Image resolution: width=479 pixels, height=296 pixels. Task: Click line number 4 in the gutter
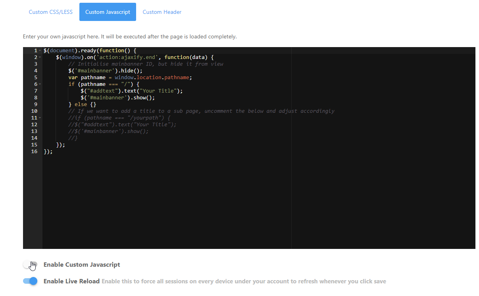[36, 71]
